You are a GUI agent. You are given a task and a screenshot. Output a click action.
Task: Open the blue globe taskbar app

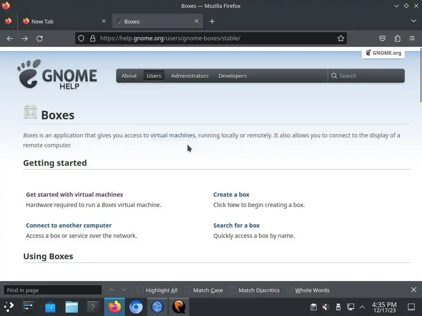point(157,307)
